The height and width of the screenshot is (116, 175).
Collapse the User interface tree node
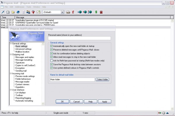[x=11, y=90]
